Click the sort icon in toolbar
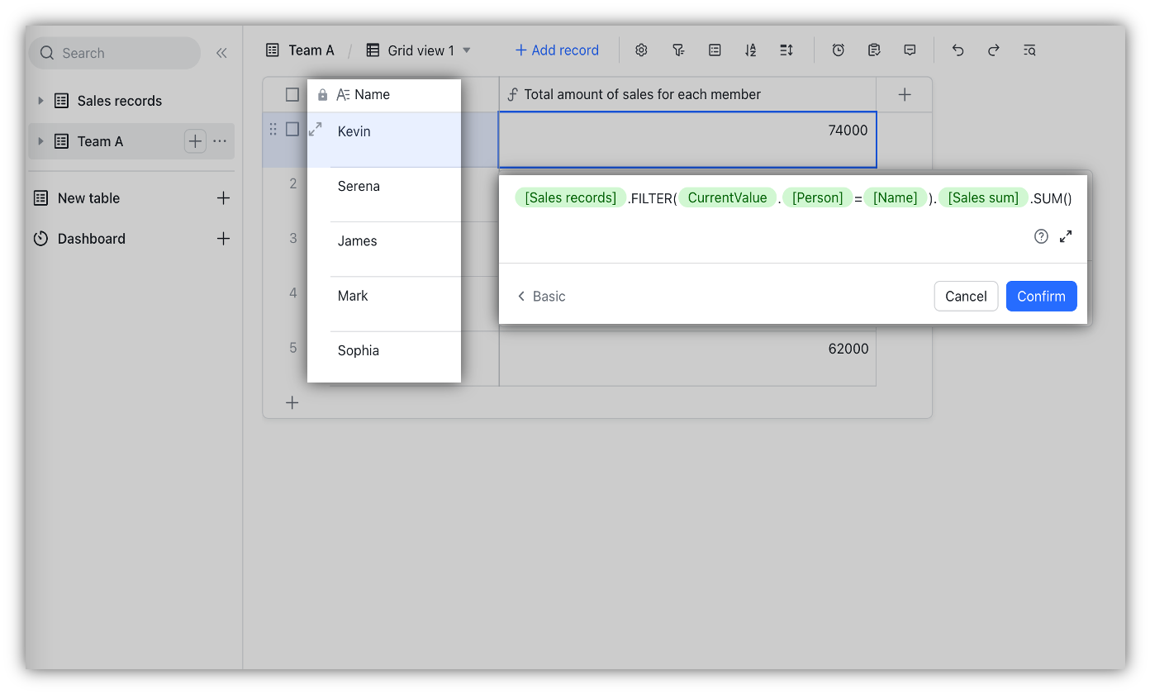 [x=750, y=50]
